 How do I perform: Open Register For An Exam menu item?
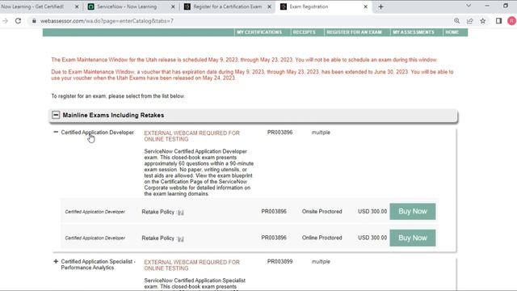pos(354,32)
